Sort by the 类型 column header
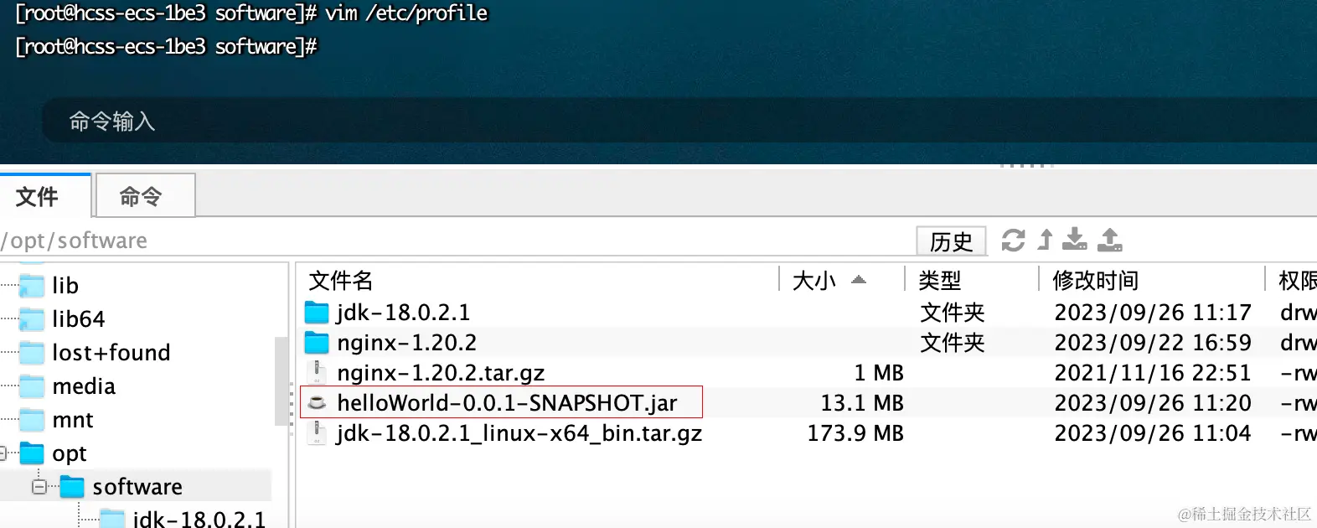Viewport: 1317px width, 528px height. pyautogui.click(x=939, y=280)
